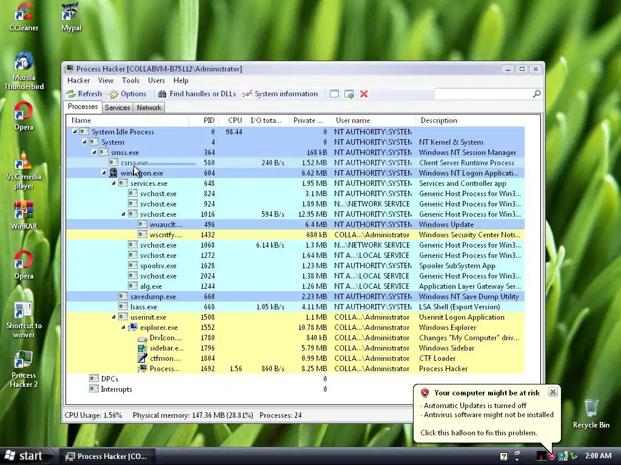621x465 pixels.
Task: Collapse the explorer.exe tree node
Action: point(123,326)
